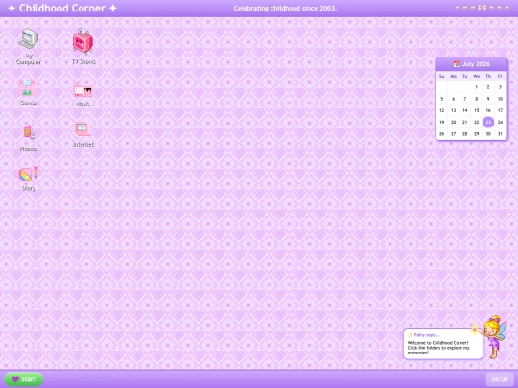Click the Fr weekday column header

click(500, 76)
